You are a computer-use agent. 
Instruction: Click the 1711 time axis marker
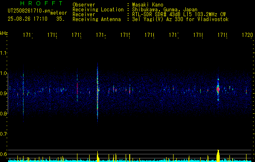[x=28, y=35]
